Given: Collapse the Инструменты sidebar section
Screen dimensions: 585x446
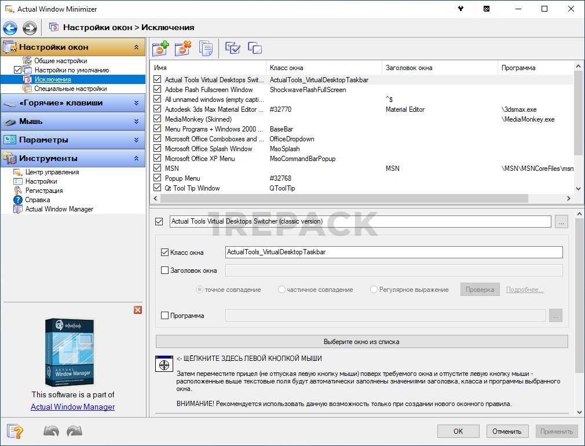Looking at the screenshot, I should [x=136, y=159].
